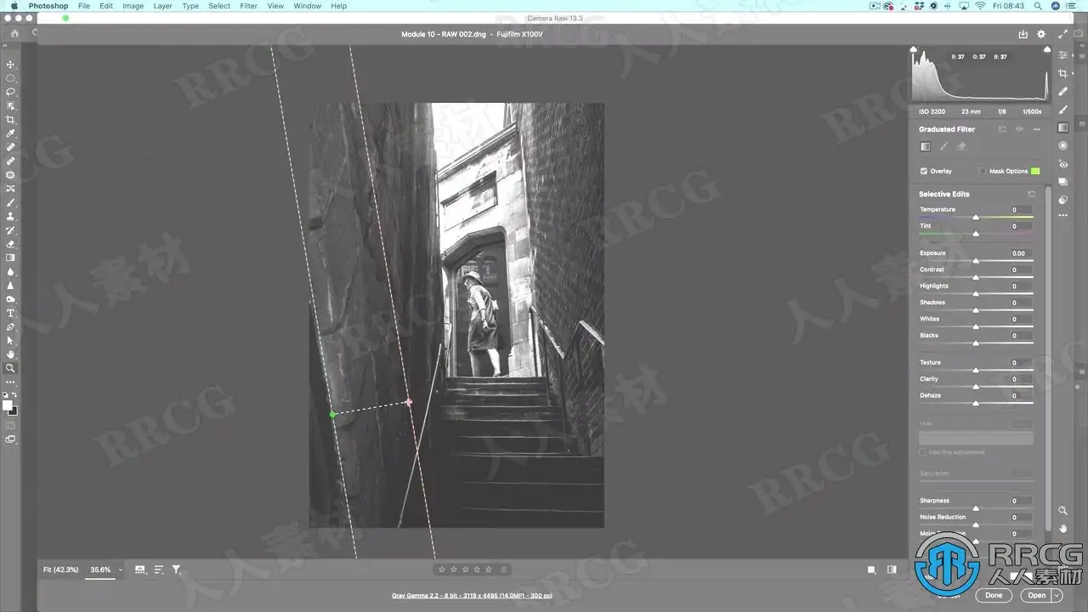The width and height of the screenshot is (1088, 612).
Task: Click the Exposure slider handle
Action: point(976,262)
